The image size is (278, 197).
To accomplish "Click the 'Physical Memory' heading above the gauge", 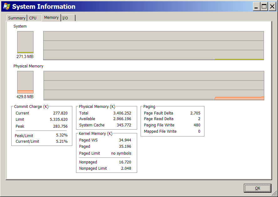I will point(28,66).
